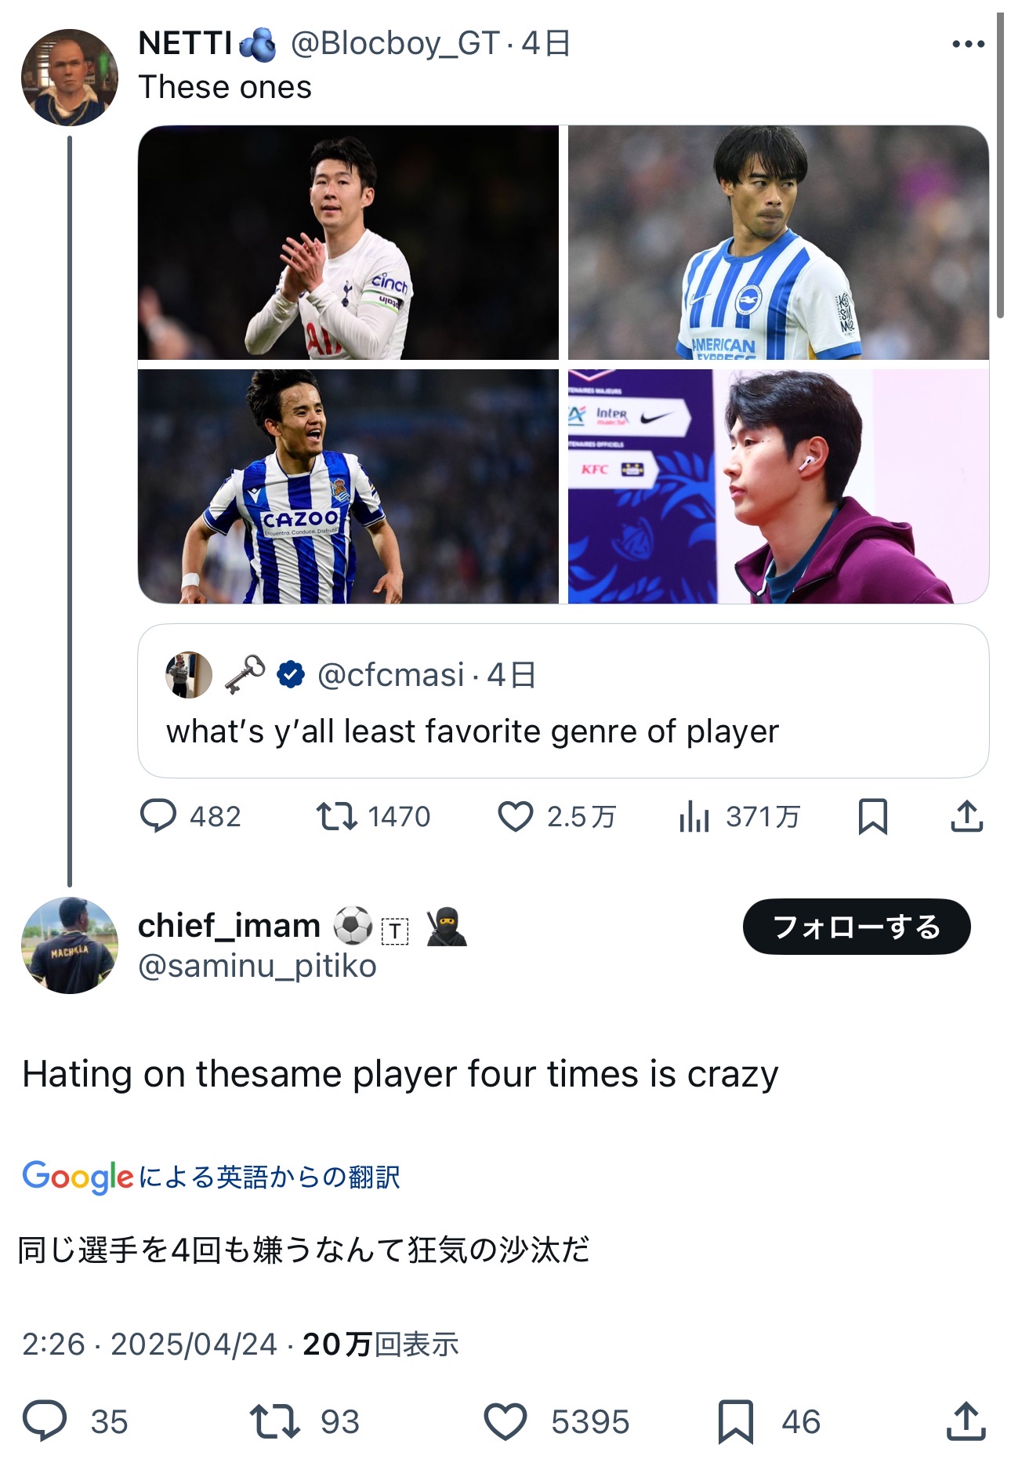Click share icon on chief_imam's post
Viewport: 1011px width, 1466px height.
pyautogui.click(x=966, y=1421)
